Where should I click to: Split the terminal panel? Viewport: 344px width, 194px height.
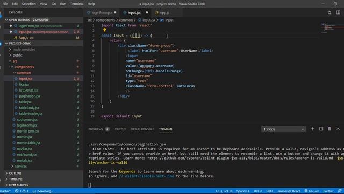(x=321, y=129)
